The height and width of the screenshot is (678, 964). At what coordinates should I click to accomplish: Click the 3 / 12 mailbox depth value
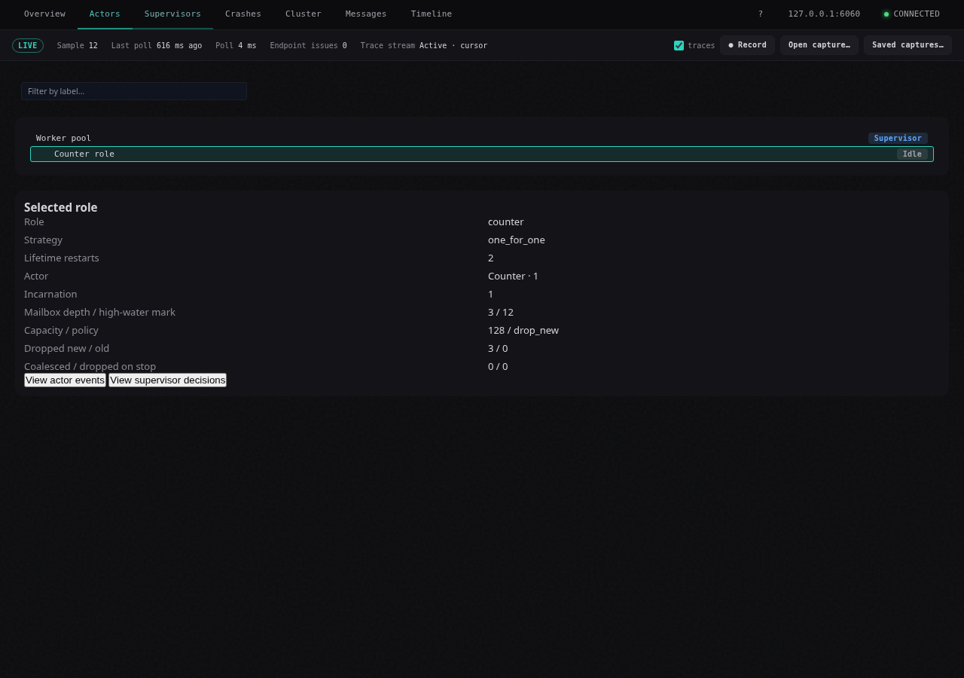click(501, 313)
